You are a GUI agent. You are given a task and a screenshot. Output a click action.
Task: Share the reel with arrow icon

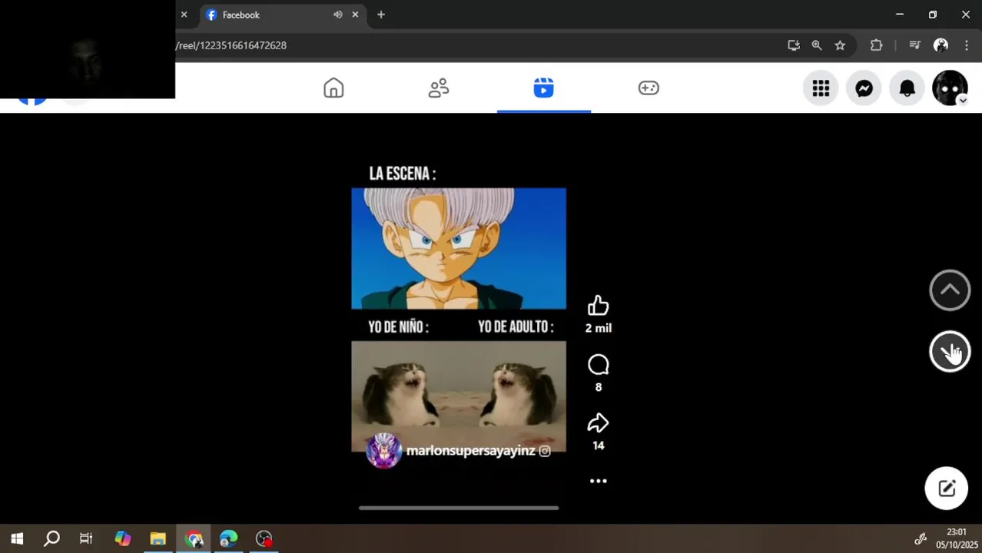598,423
